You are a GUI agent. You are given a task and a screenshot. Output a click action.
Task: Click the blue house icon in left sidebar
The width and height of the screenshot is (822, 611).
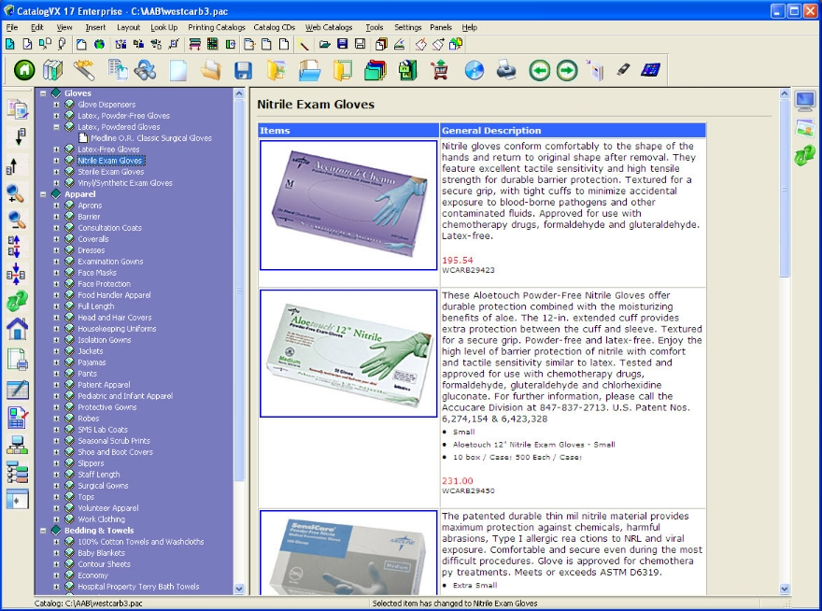point(17,329)
